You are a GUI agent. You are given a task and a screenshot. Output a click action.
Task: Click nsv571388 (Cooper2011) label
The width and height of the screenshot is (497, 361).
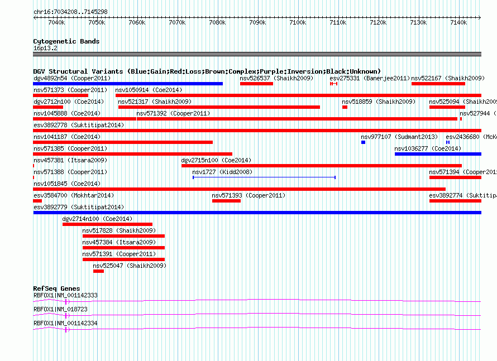click(70, 172)
